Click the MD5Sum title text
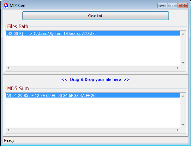This screenshot has width=191, height=146. point(17,6)
